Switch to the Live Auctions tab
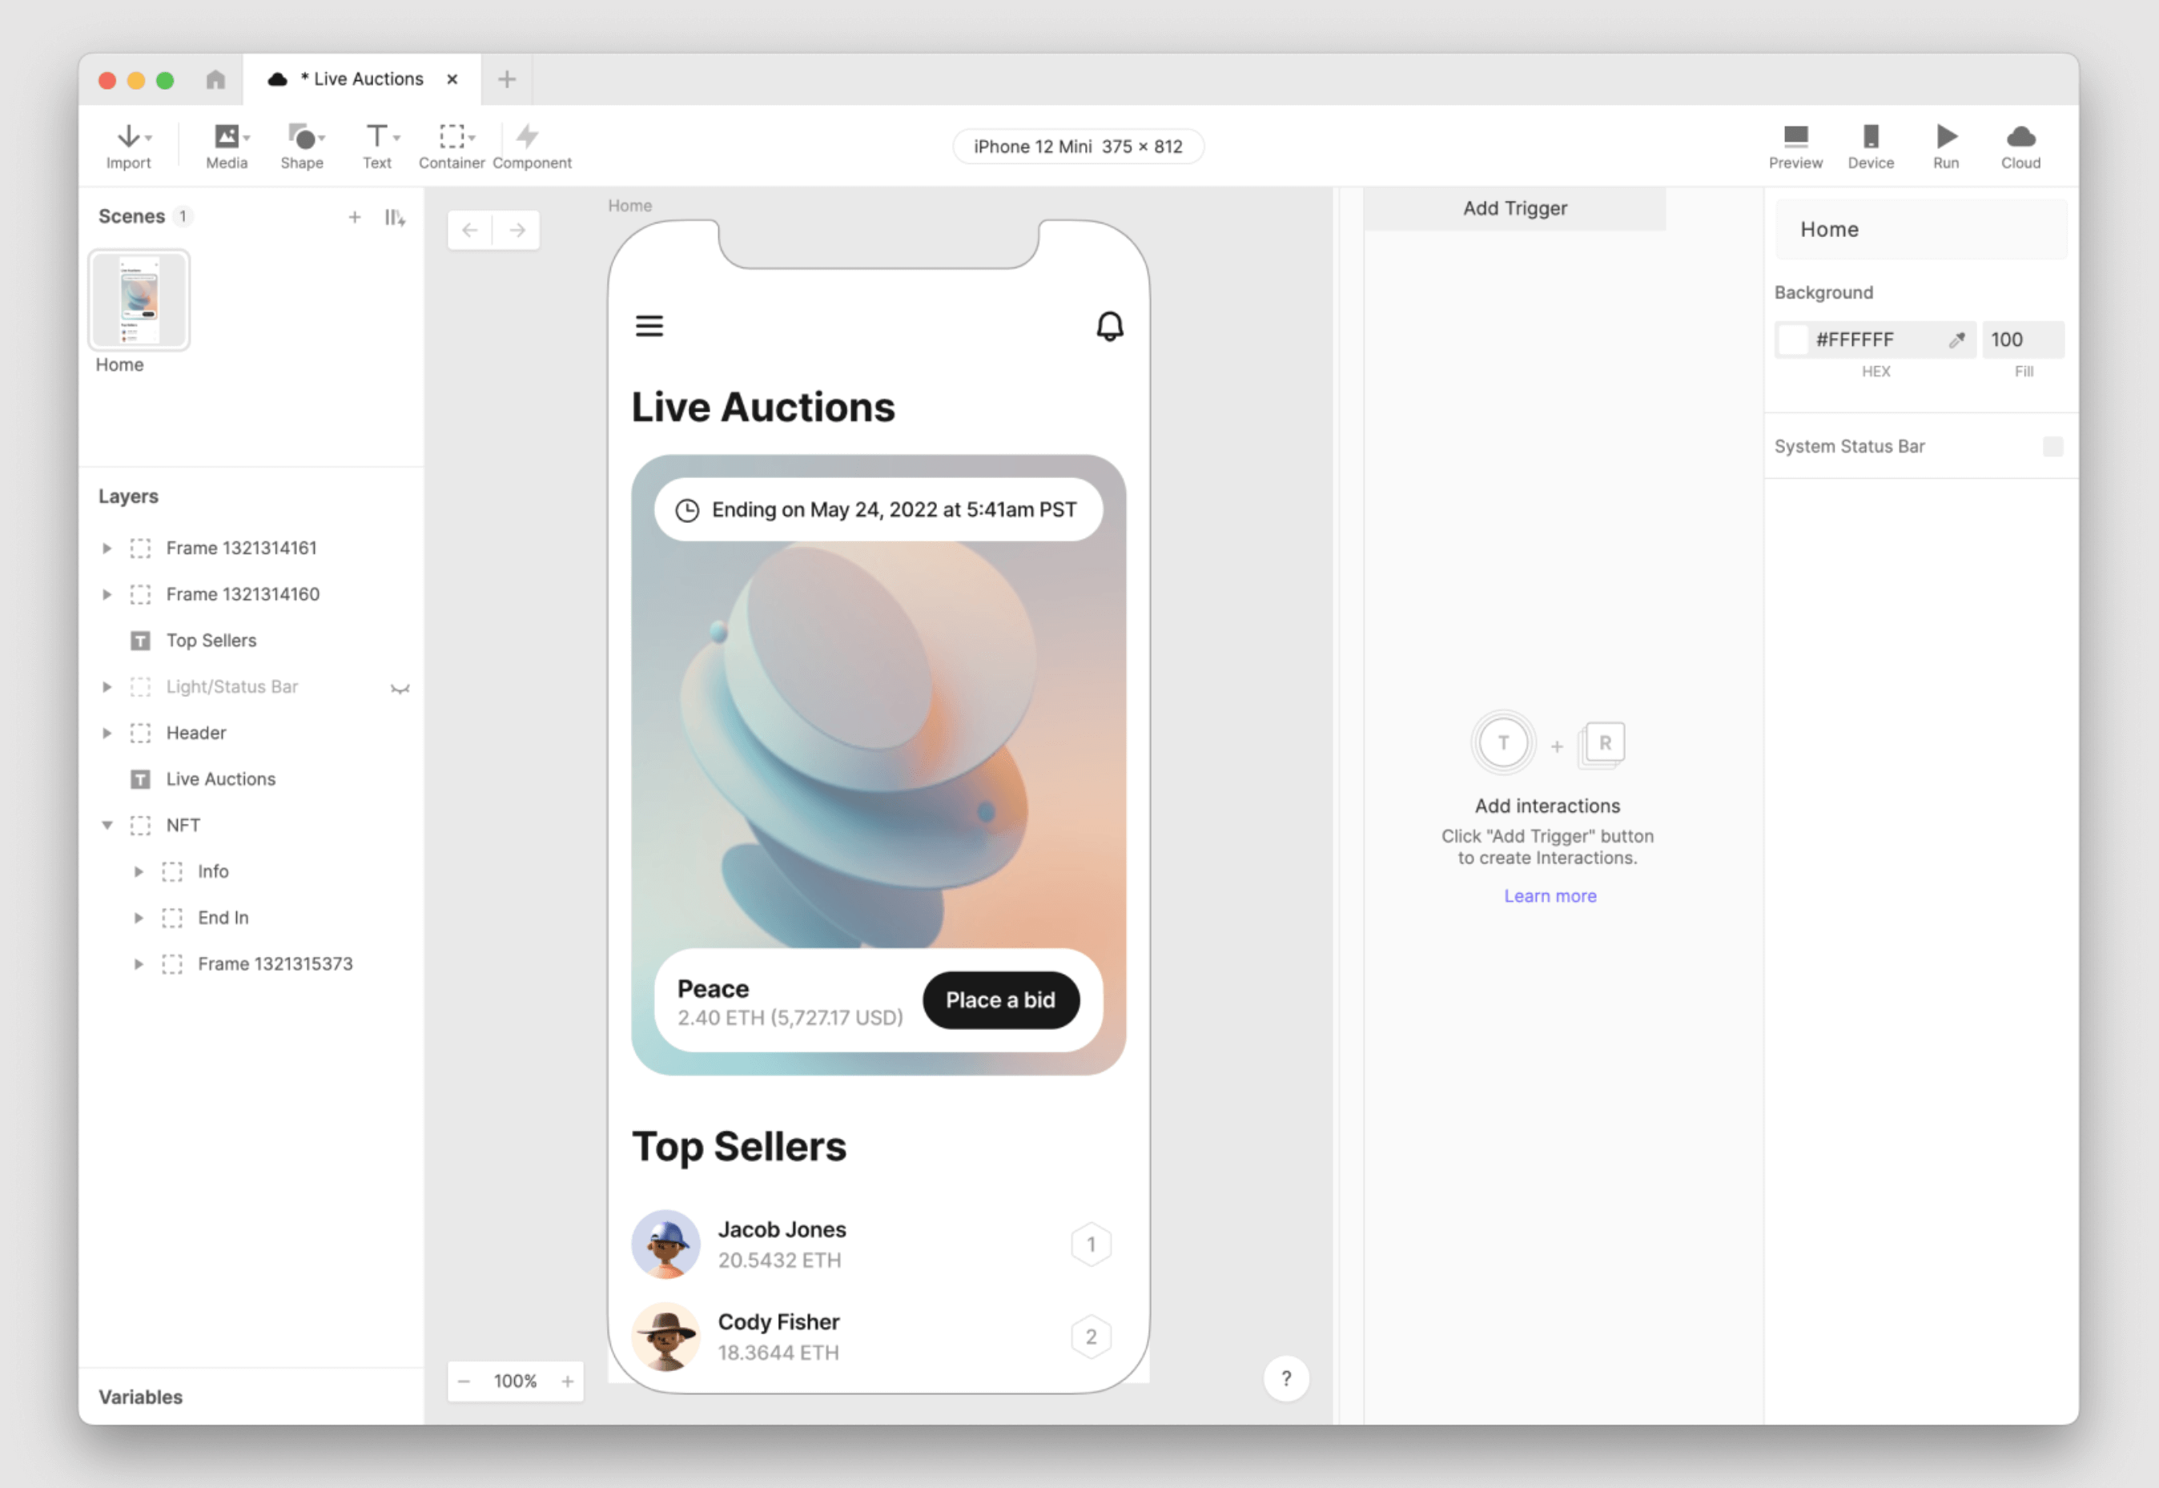The width and height of the screenshot is (2159, 1488). [362, 79]
